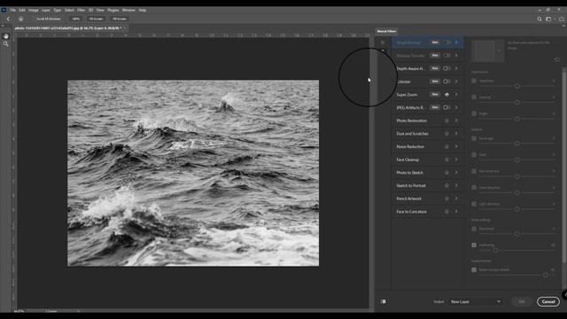Image resolution: width=567 pixels, height=319 pixels.
Task: Click the 100% zoom button
Action: 75,19
